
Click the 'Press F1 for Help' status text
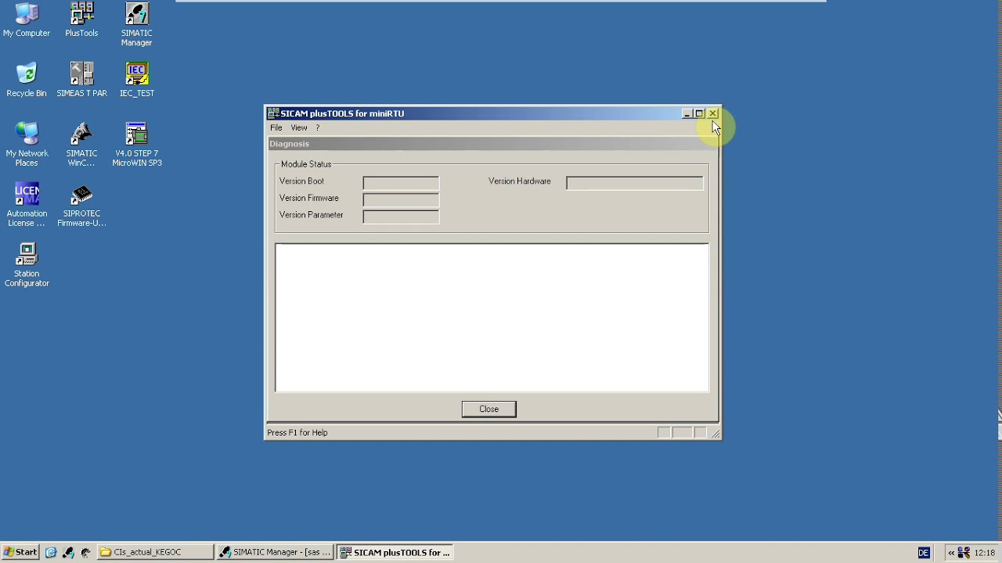pos(297,432)
